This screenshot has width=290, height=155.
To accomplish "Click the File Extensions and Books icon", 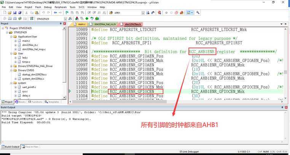I will [x=77, y=19].
